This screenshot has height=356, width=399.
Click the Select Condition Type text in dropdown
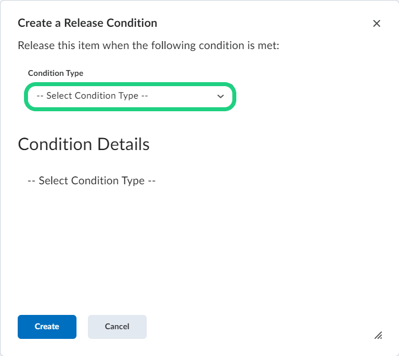(92, 96)
